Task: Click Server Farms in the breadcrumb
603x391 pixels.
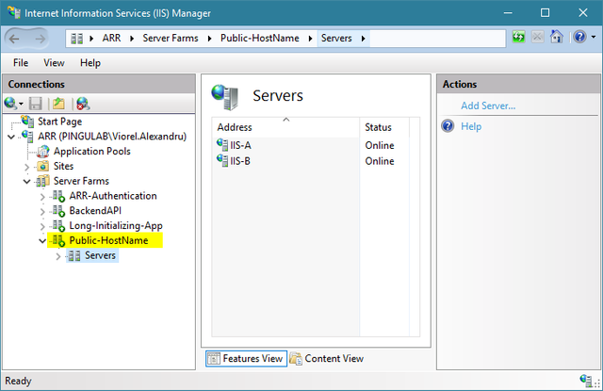Action: coord(171,38)
